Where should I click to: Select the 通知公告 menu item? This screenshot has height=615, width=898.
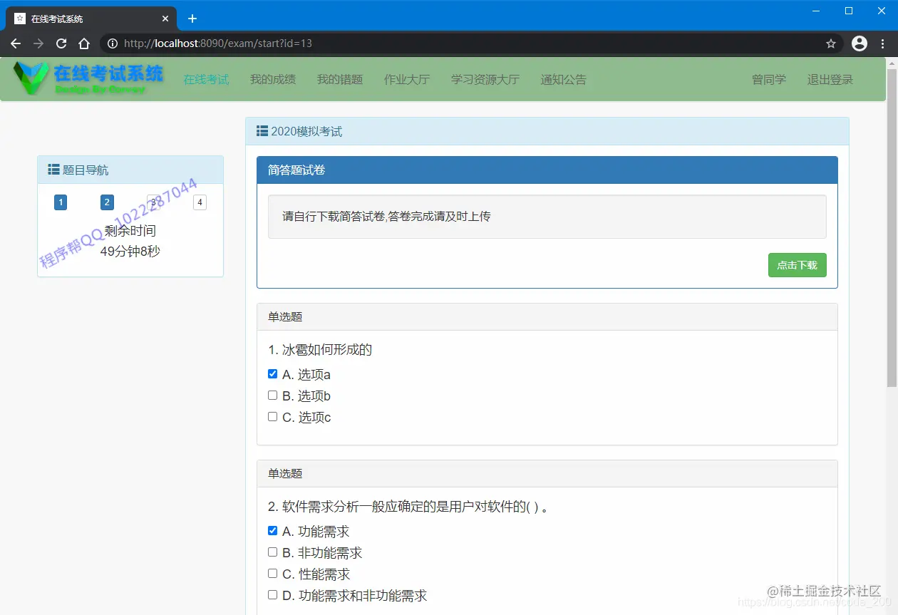(563, 80)
